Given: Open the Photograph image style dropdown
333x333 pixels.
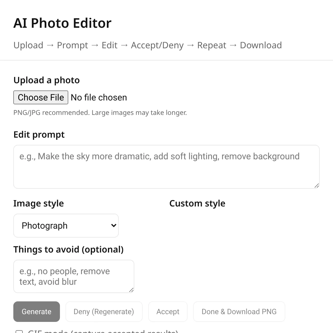Looking at the screenshot, I should click(x=66, y=226).
